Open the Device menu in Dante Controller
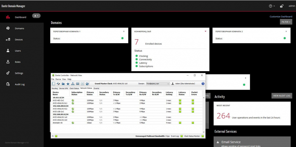Image resolution: width=296 pixels, height=147 pixels. click(58, 79)
